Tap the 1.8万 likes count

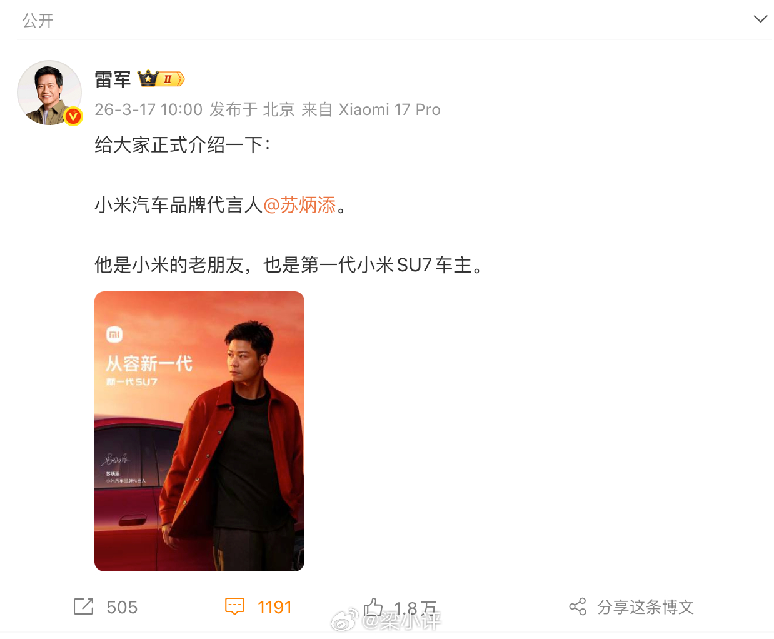(x=415, y=608)
